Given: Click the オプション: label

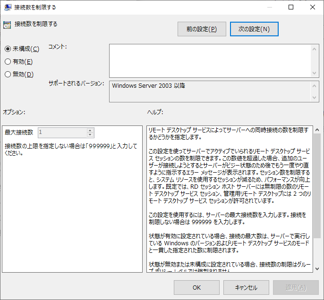Looking at the screenshot, I should coord(14,112).
